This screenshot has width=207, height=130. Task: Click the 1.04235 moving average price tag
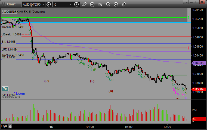[199, 63]
